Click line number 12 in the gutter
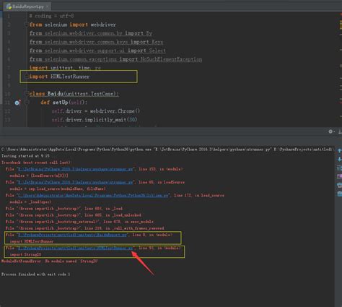The width and height of the screenshot is (342, 307). [x=7, y=111]
